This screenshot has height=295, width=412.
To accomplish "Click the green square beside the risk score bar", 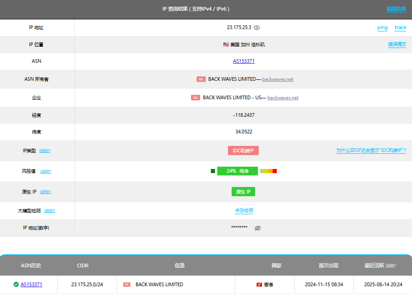I will [x=213, y=171].
